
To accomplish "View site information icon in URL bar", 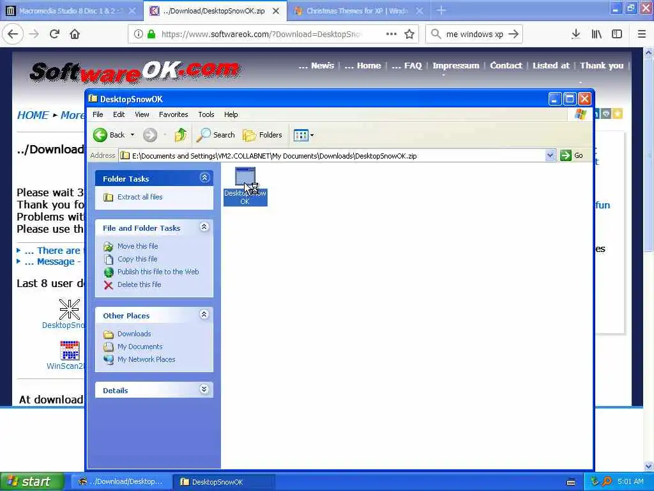I will click(x=138, y=34).
